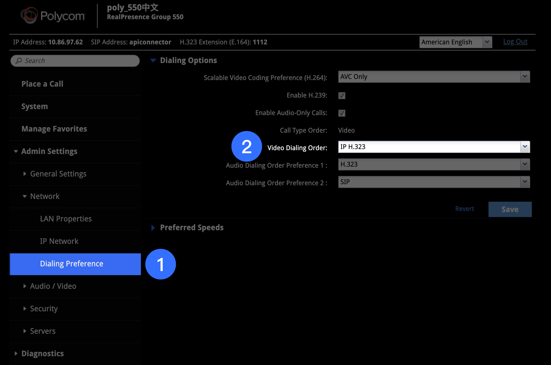551x365 pixels.
Task: Click the SIP address apiconnector text
Action: [150, 42]
